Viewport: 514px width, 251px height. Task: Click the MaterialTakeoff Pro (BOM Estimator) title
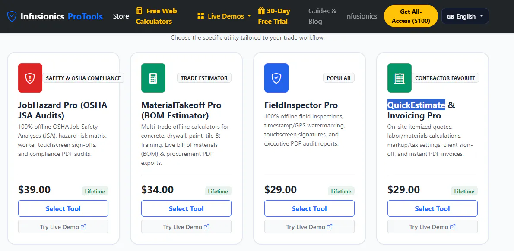[x=181, y=110]
